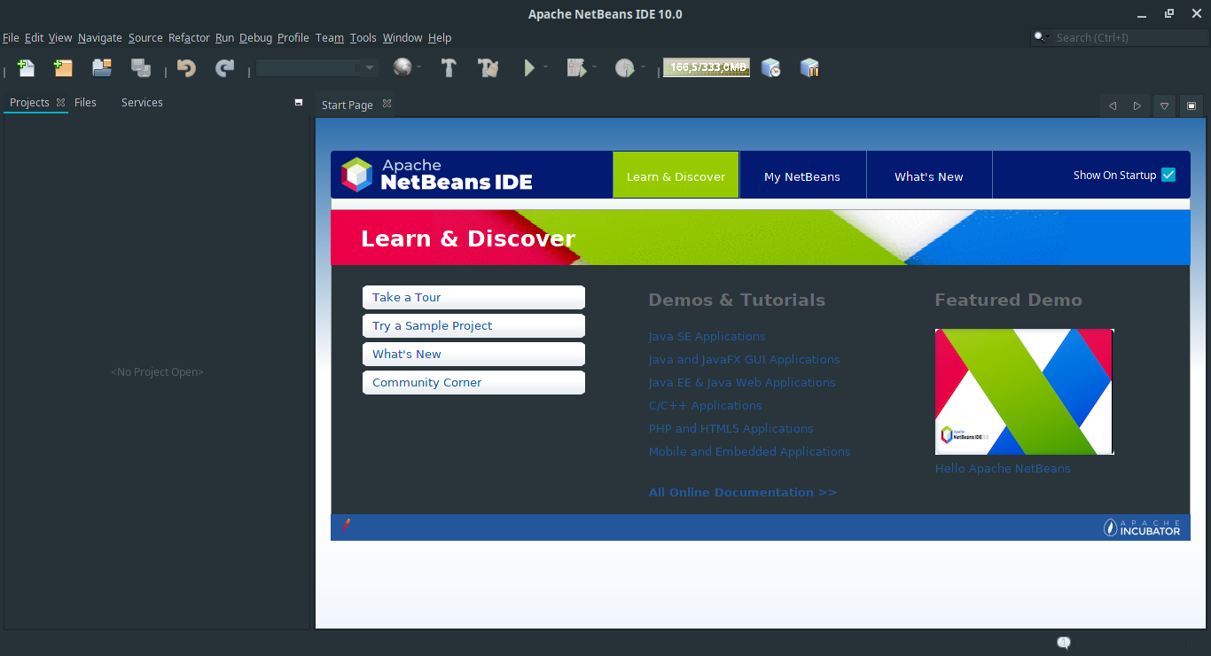Open the project configuration combo box
The image size is (1211, 656).
(x=316, y=68)
